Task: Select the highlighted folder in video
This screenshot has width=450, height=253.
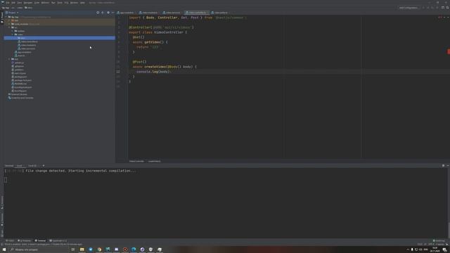Action: click(59, 38)
